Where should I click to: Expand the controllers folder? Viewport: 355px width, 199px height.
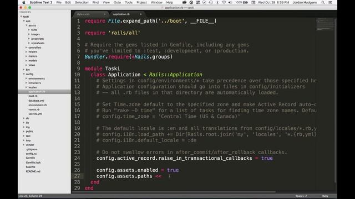[x=27, y=48]
